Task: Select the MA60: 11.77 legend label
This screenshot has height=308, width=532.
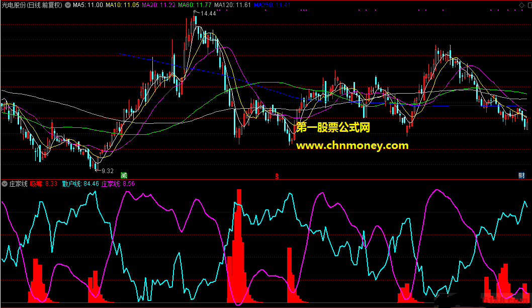Action: click(195, 5)
